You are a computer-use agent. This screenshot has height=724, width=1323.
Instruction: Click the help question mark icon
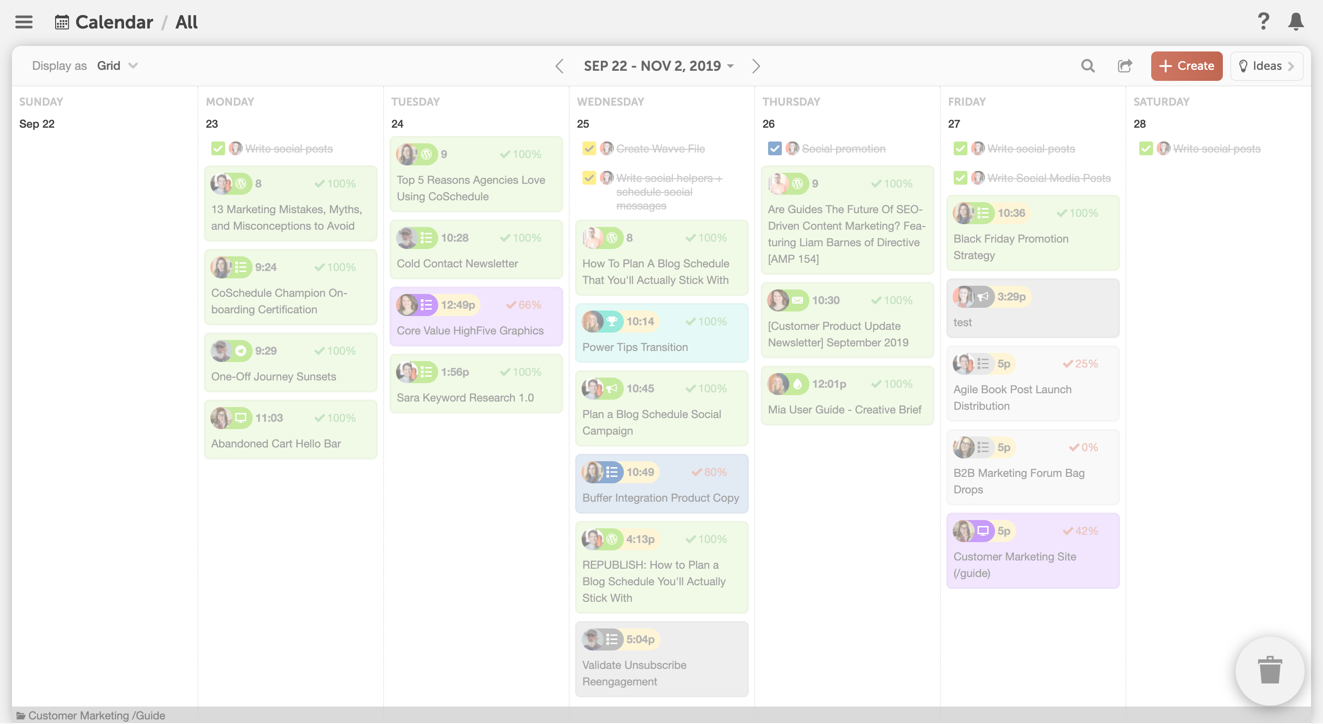point(1263,22)
